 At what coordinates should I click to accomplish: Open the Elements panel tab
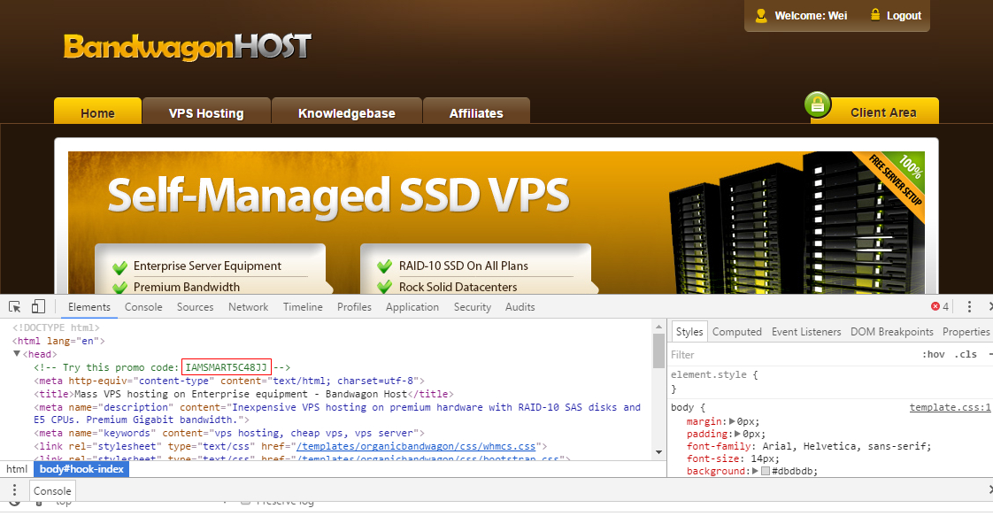89,306
